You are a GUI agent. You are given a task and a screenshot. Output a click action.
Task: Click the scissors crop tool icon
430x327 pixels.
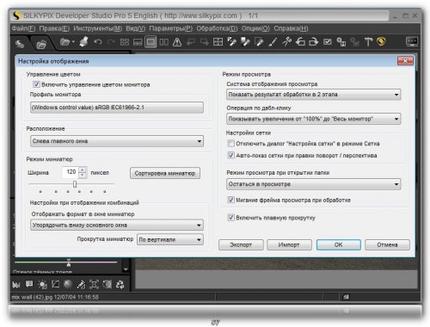pyautogui.click(x=286, y=42)
